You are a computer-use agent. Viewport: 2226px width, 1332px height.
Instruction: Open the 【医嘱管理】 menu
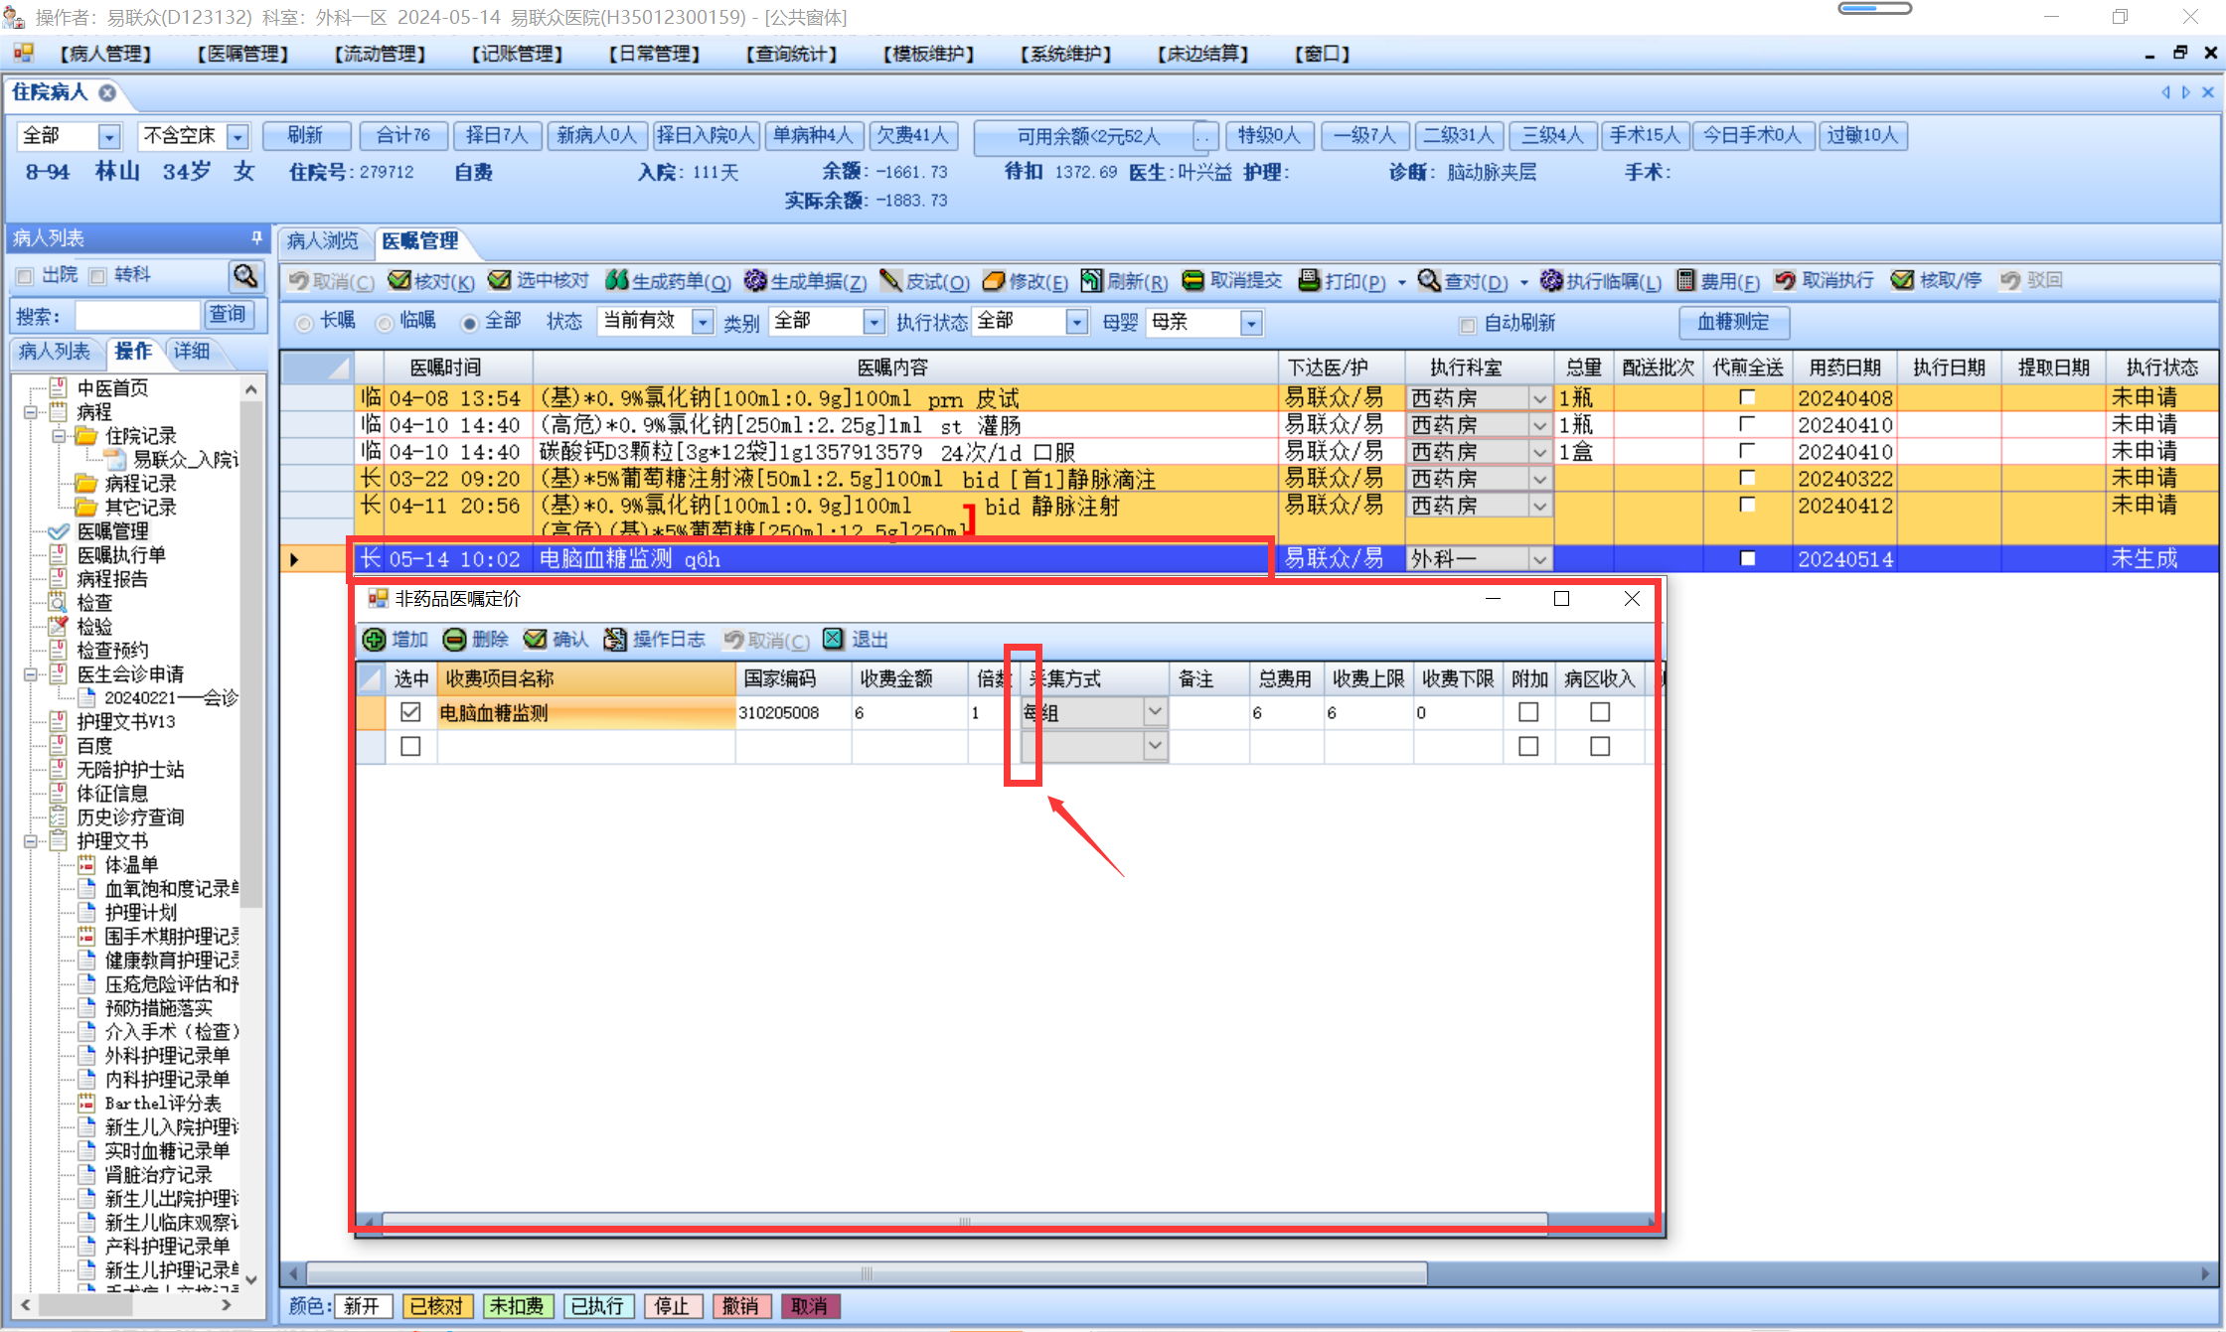point(242,54)
